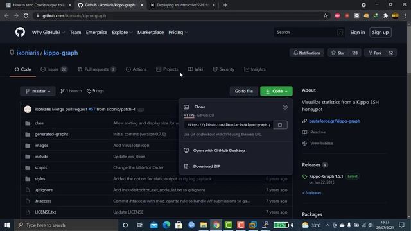Open the Projects tab
The width and height of the screenshot is (411, 231).
click(x=167, y=69)
